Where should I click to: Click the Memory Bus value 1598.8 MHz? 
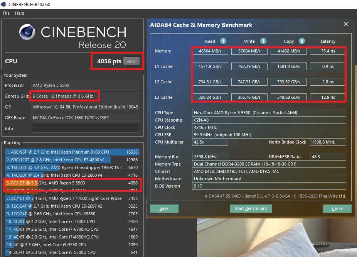click(x=210, y=157)
